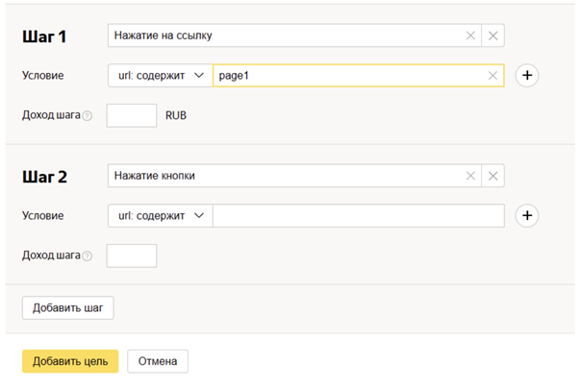
Task: Open help tooltip for Шаг 2 Доход шага
Action: click(x=88, y=256)
